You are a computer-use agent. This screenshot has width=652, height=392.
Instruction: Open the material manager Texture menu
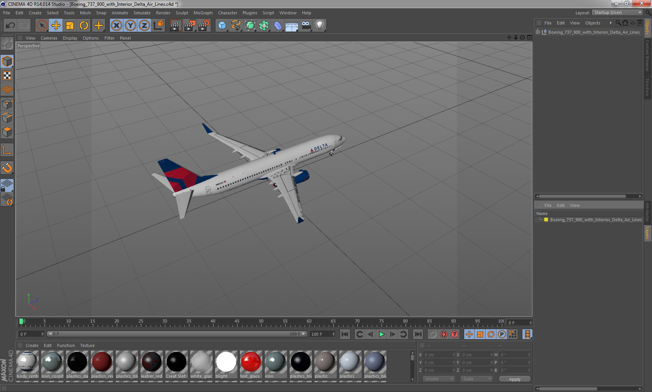(87, 345)
